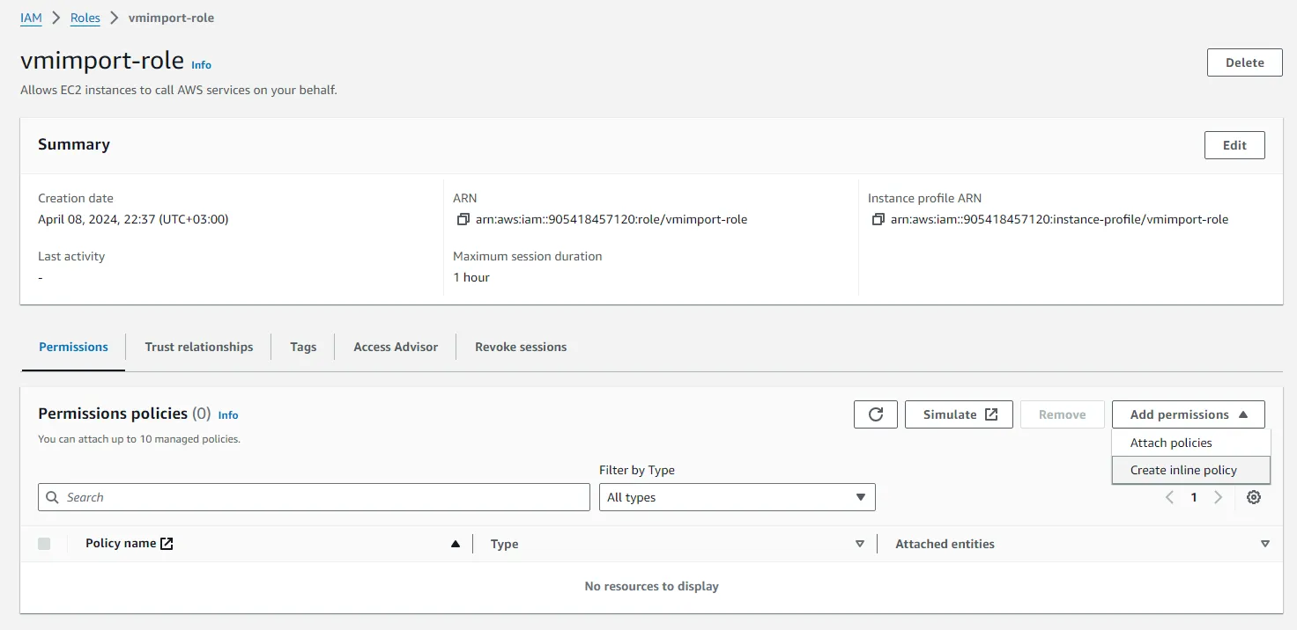Click the Edit summary button
This screenshot has width=1297, height=630.
(x=1234, y=145)
